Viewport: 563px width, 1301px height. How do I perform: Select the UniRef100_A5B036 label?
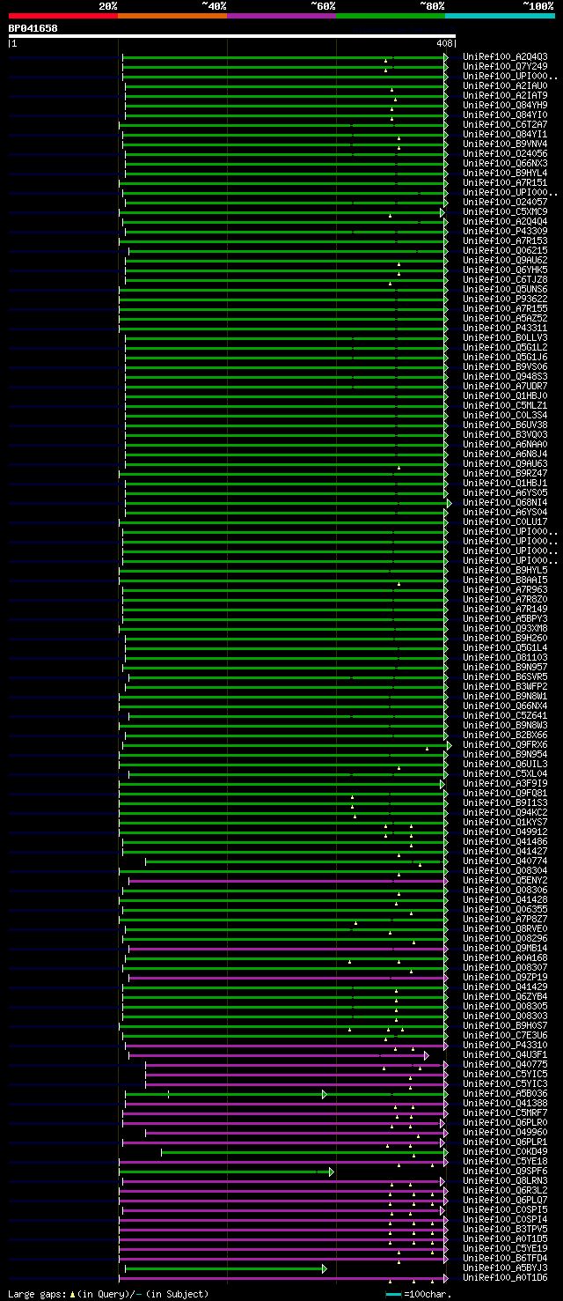(x=505, y=1093)
